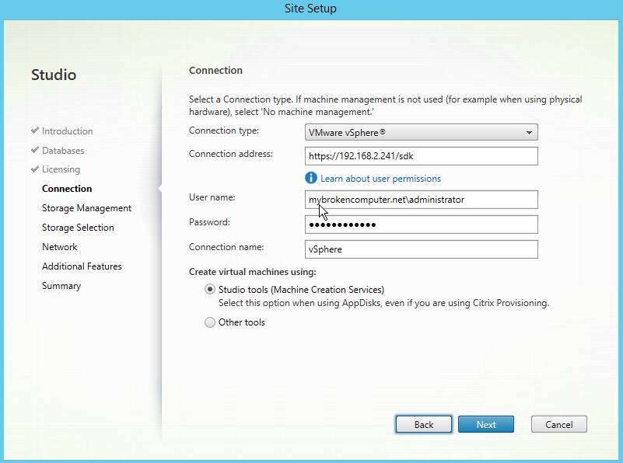Open the Connection type dropdown
Screen dimensions: 623x463
421,132
